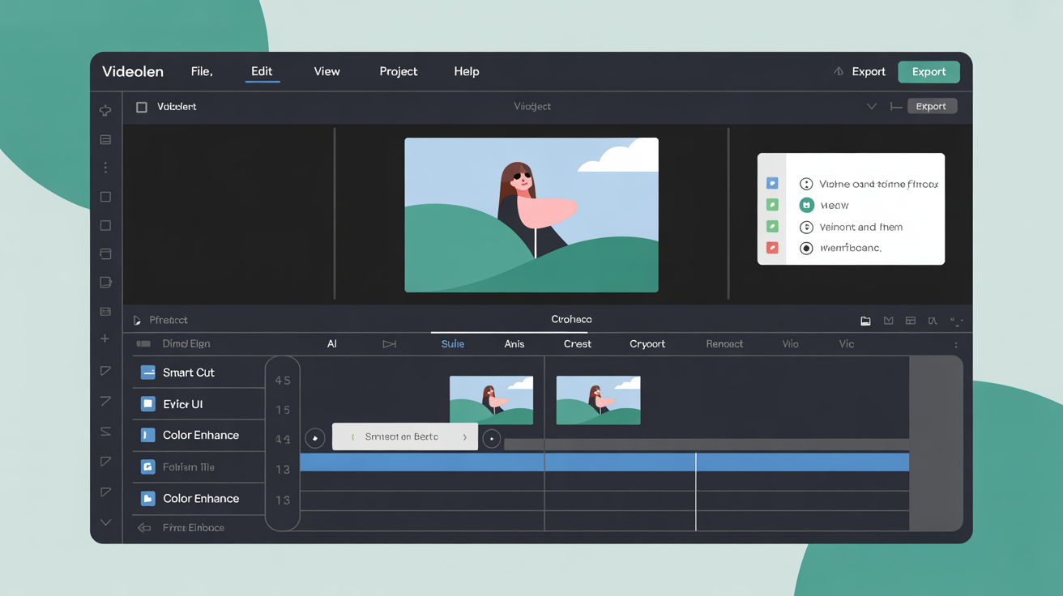Switch to the Anis tab

514,344
